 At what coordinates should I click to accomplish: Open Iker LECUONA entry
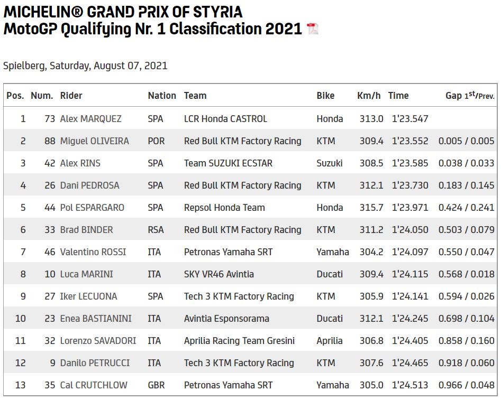(88, 296)
